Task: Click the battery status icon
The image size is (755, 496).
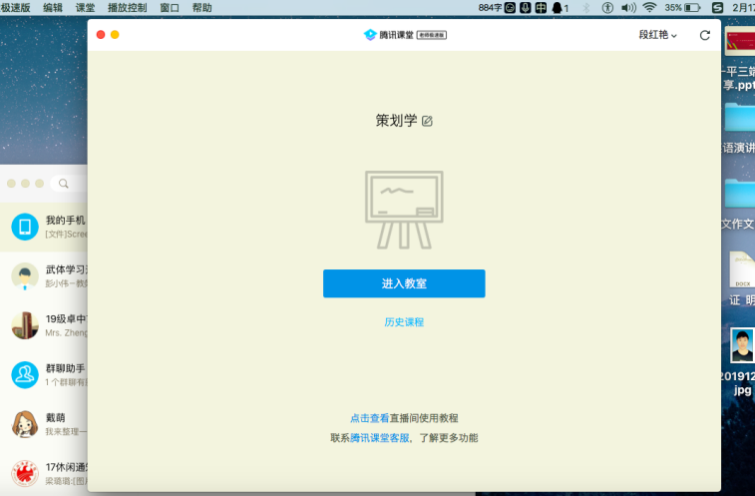Action: pyautogui.click(x=692, y=7)
